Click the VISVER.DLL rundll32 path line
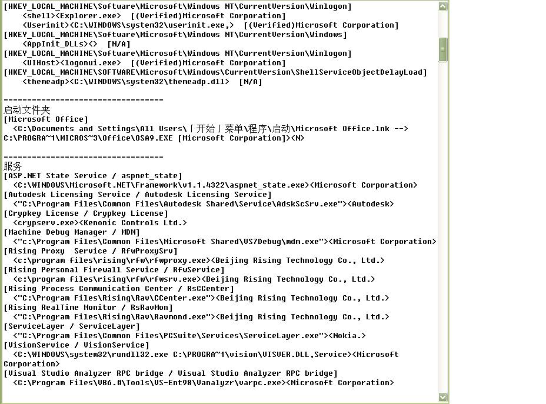The width and height of the screenshot is (546, 404). [x=206, y=354]
